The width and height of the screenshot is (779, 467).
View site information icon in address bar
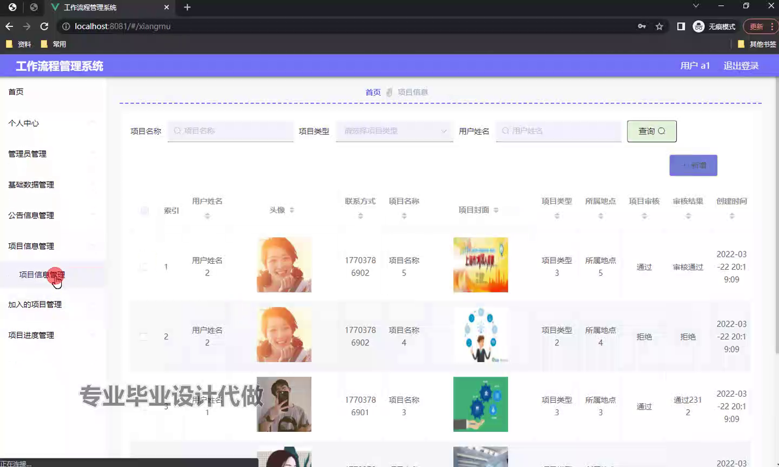click(x=65, y=26)
